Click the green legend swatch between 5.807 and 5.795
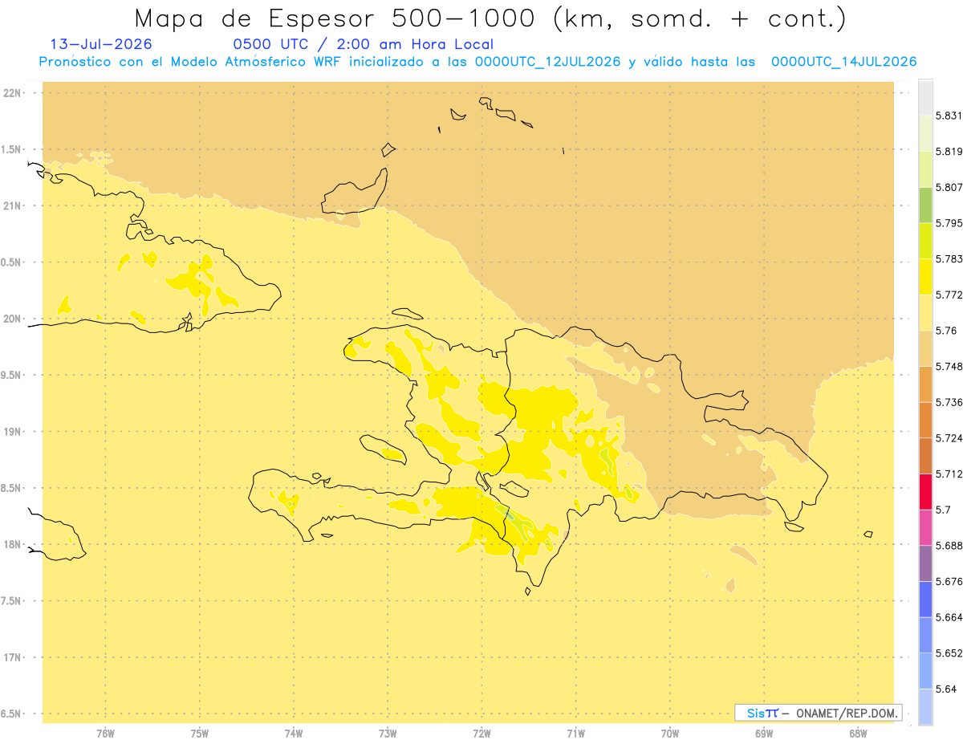The height and width of the screenshot is (744, 963). (925, 205)
